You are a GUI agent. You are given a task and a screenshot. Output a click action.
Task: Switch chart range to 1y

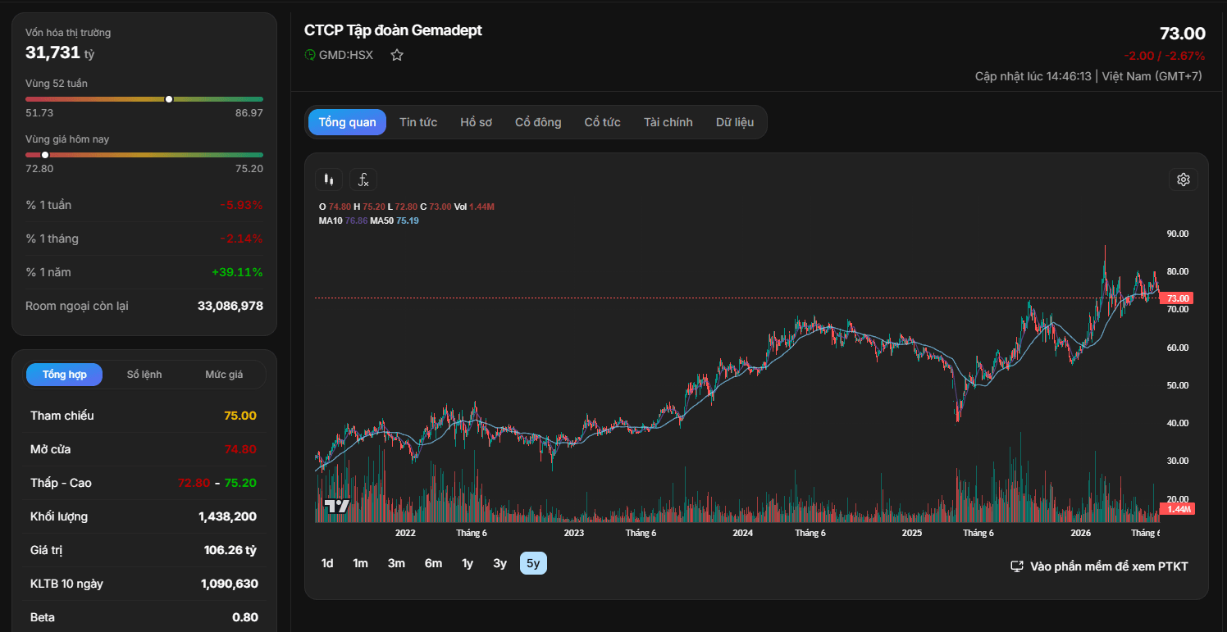click(x=468, y=563)
